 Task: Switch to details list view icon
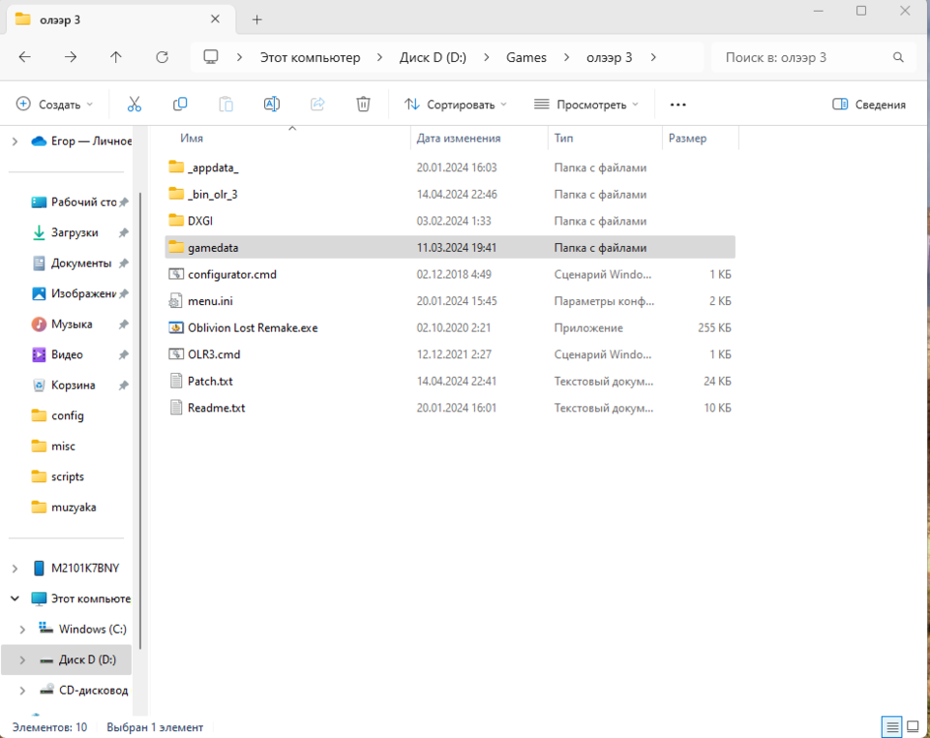point(893,727)
